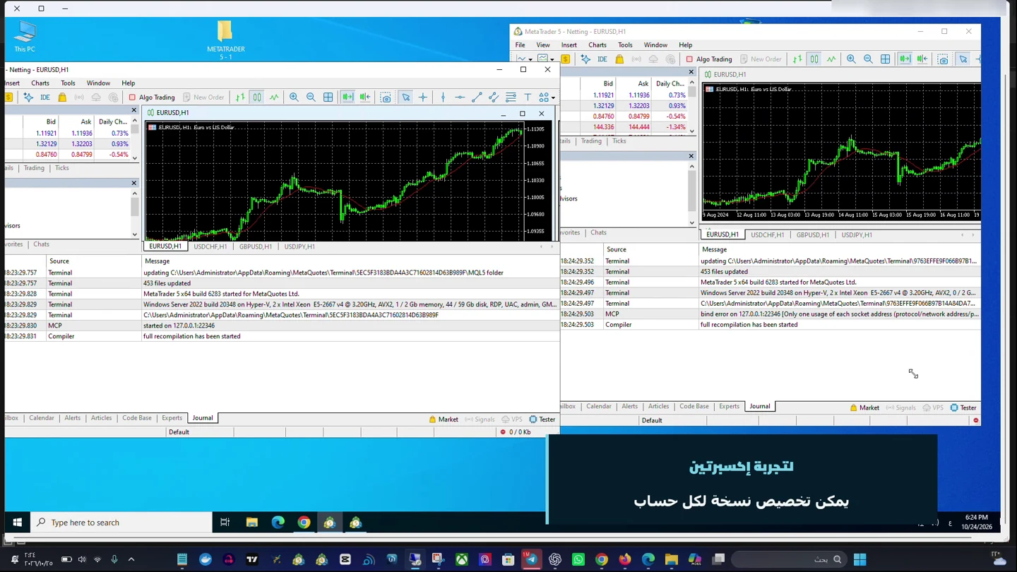Select the Fibonacci retracement tool
The height and width of the screenshot is (572, 1017).
coord(511,97)
